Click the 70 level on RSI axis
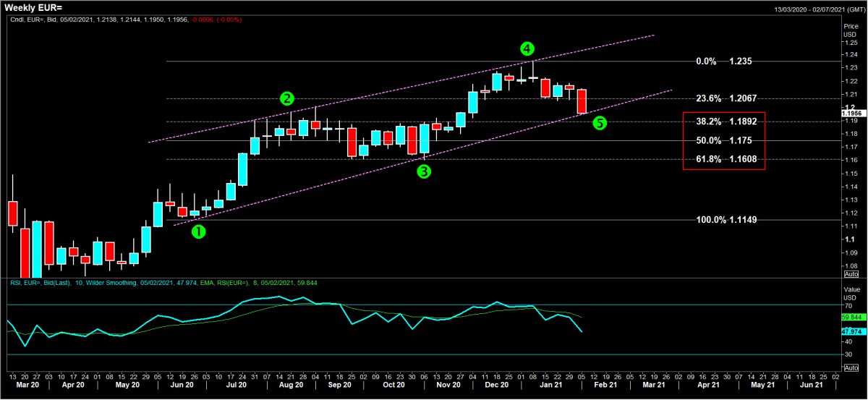The height and width of the screenshot is (400, 868). point(847,305)
